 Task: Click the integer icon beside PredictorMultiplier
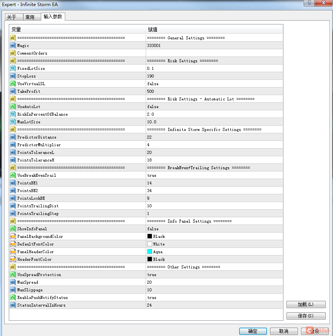click(x=13, y=145)
